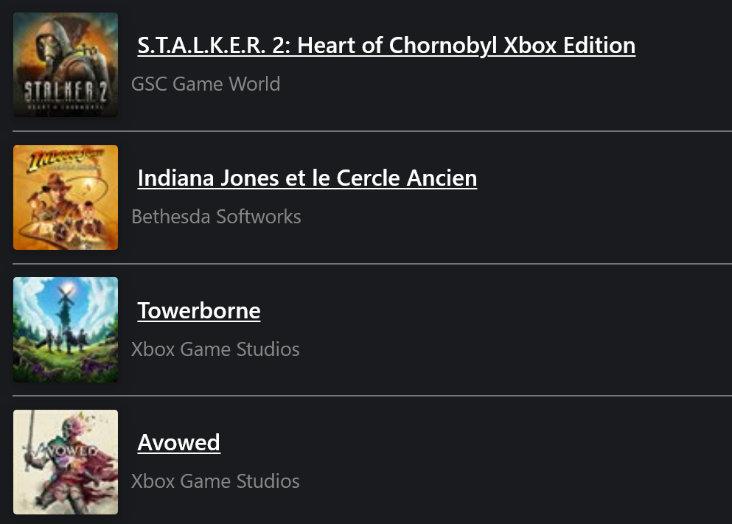
Task: Click the windmill tower in Towerborne artwork
Action: point(64,308)
